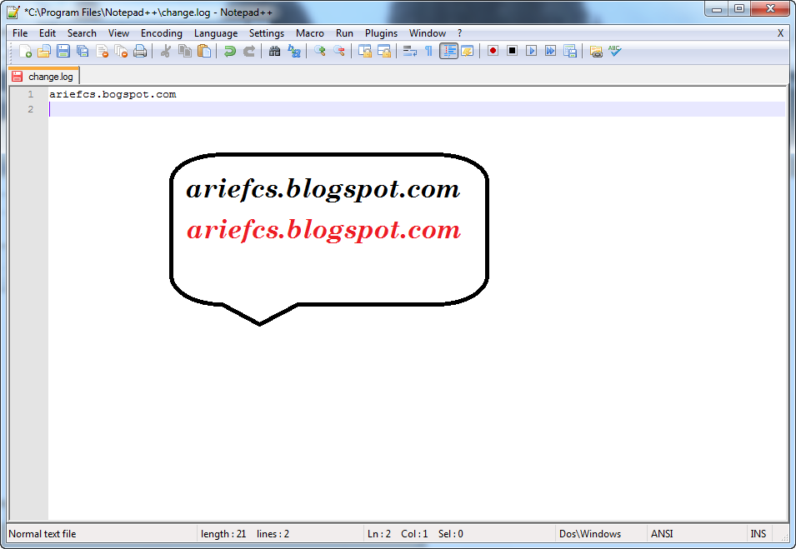Start macro recording with red circle
This screenshot has height=549, width=796.
click(493, 51)
